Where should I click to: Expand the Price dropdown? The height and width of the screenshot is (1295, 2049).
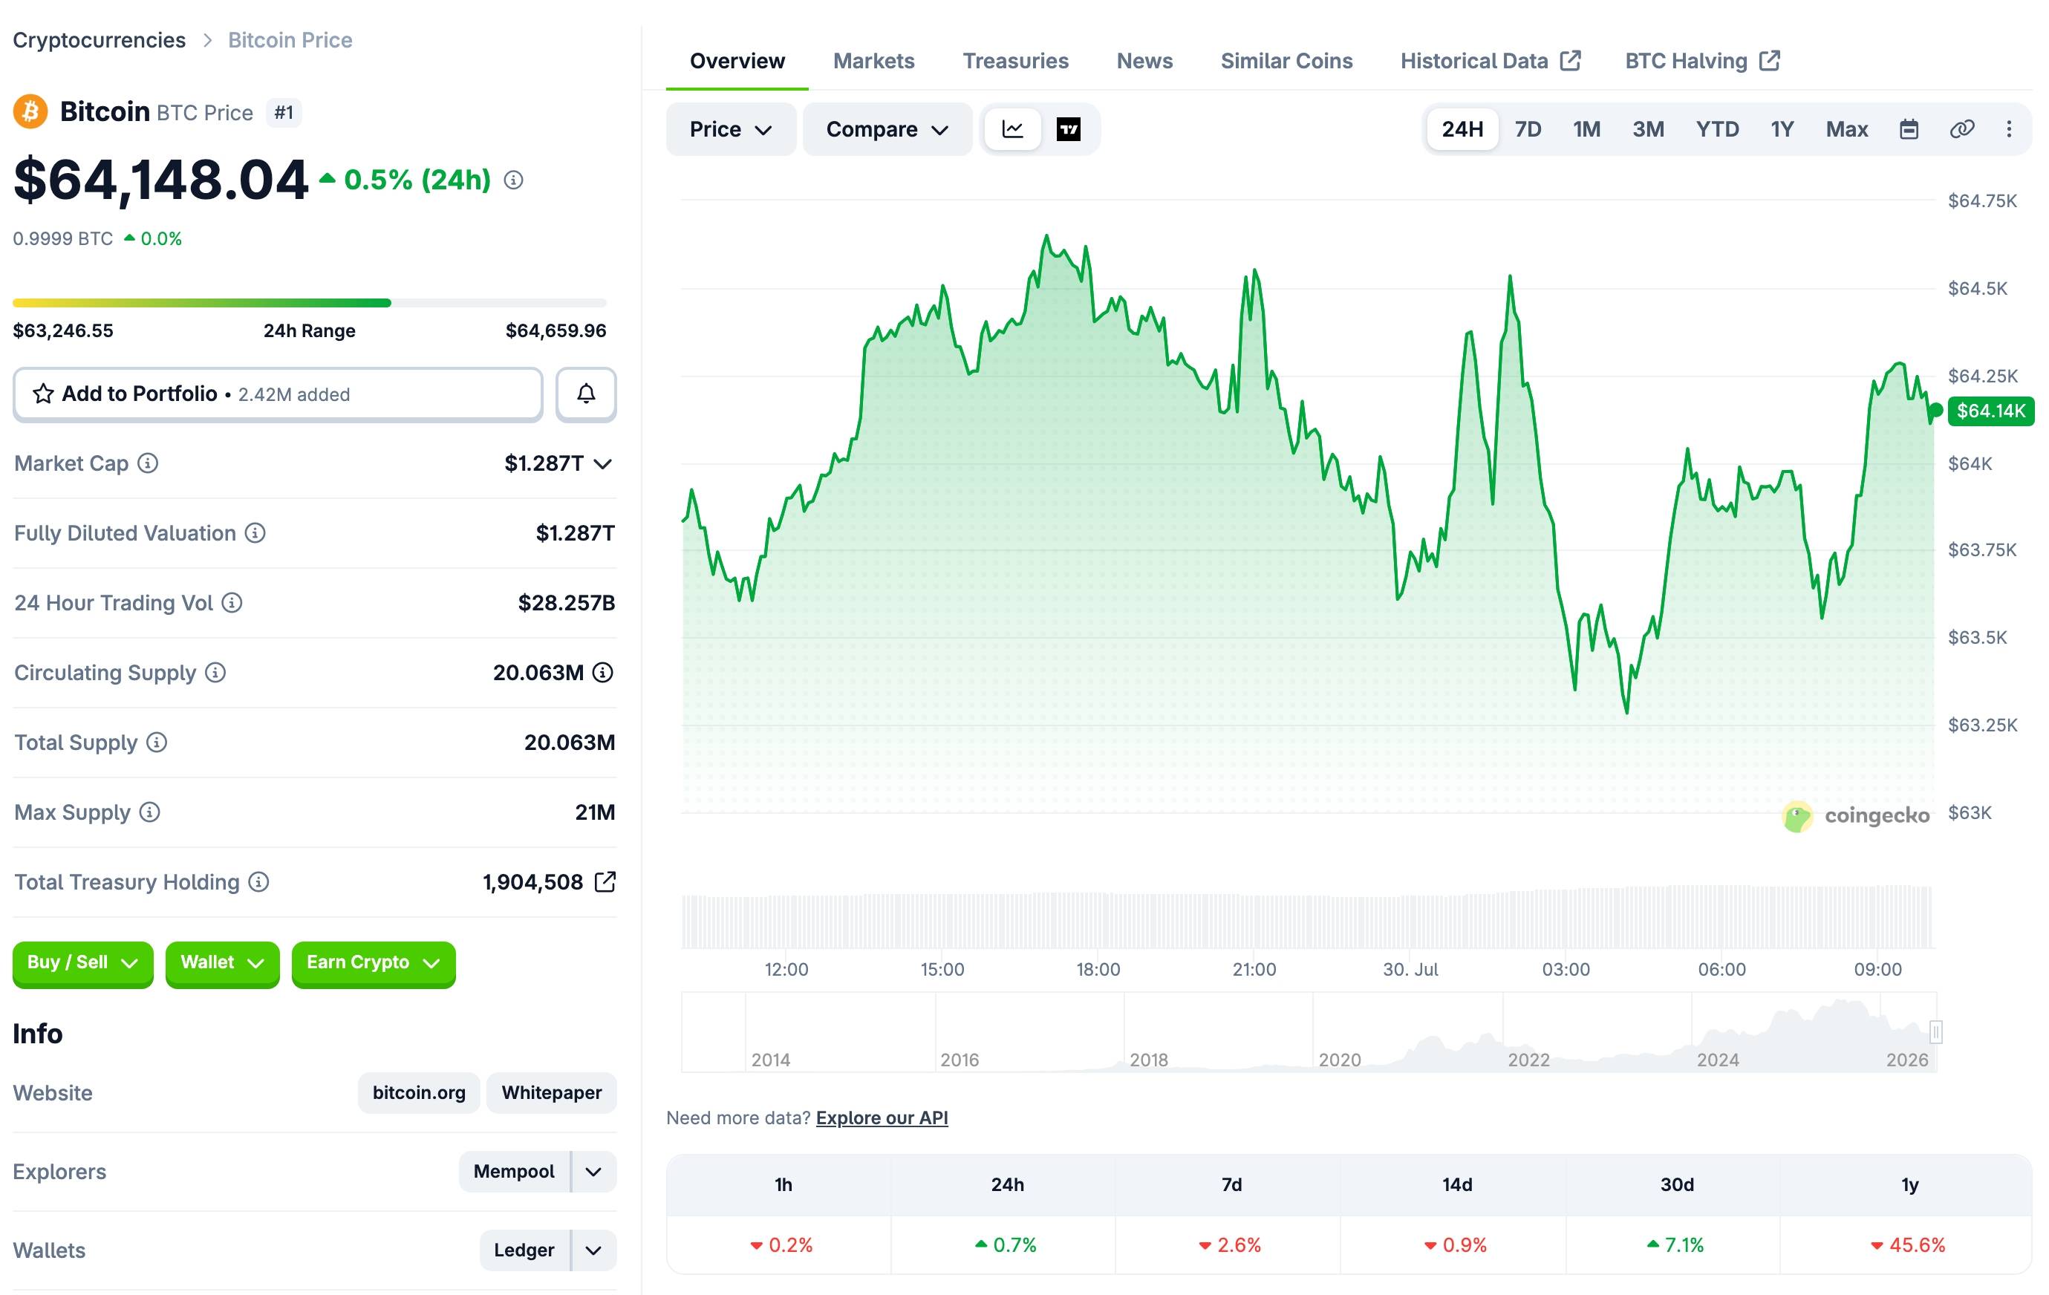[x=730, y=129]
